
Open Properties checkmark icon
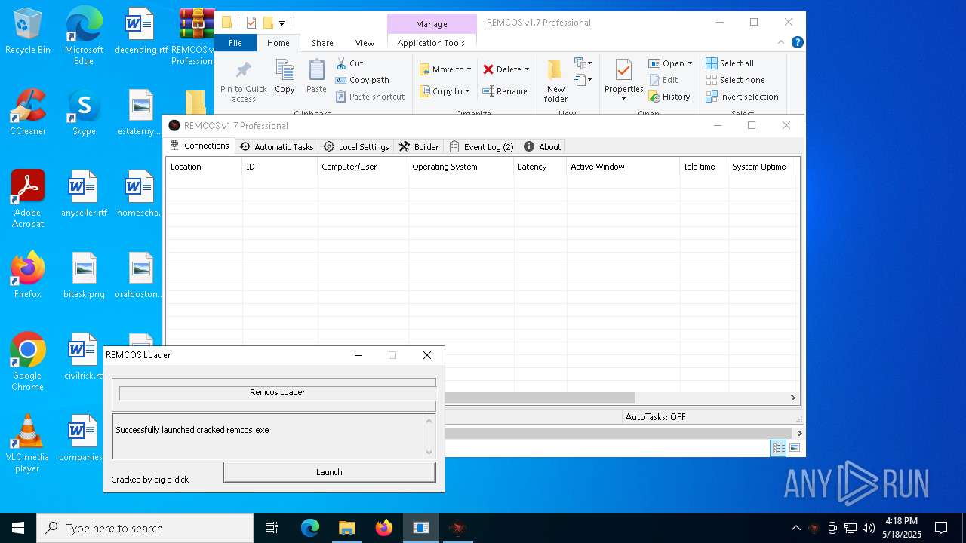pyautogui.click(x=623, y=70)
